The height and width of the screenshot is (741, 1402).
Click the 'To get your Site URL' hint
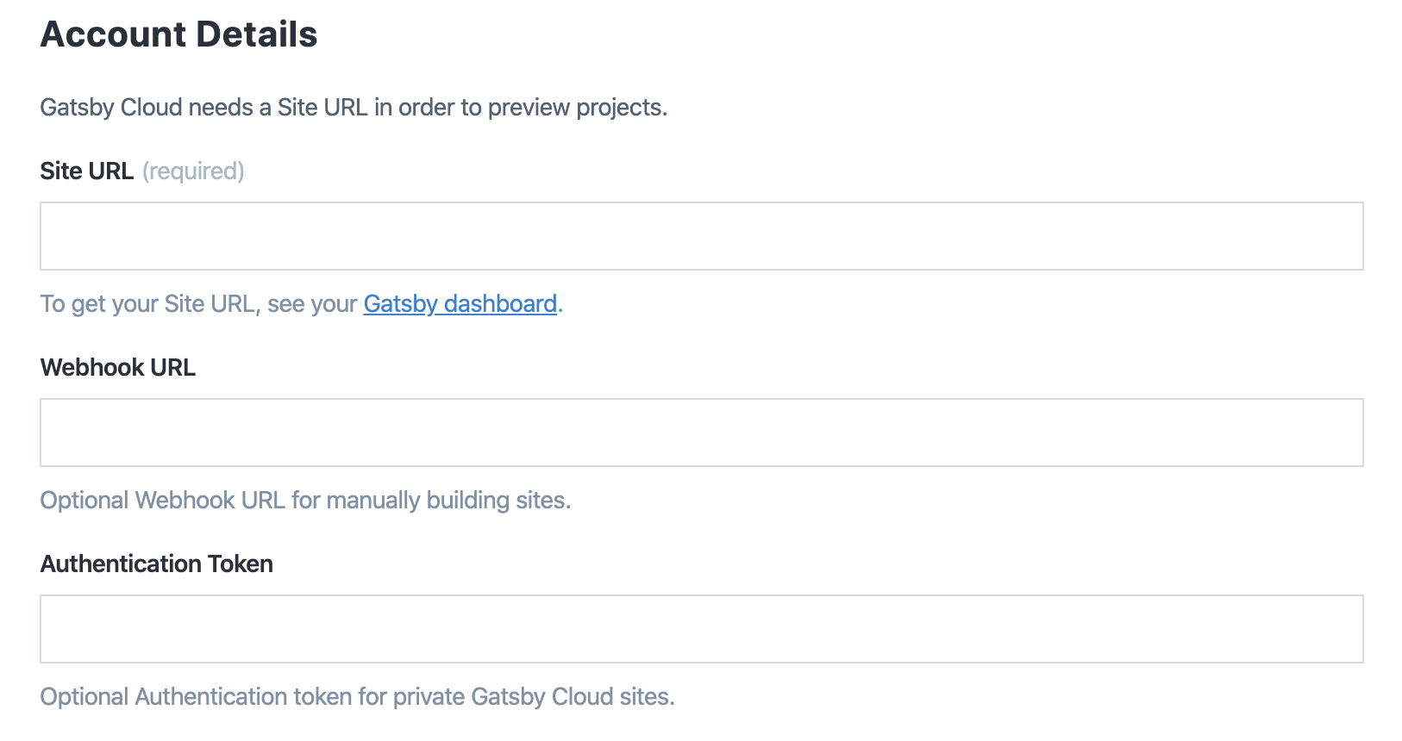tap(198, 304)
